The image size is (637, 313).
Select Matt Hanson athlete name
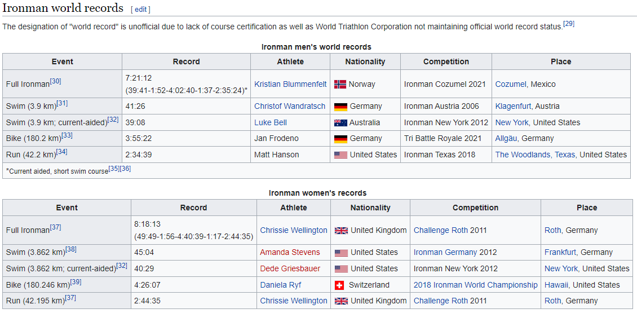click(x=277, y=155)
